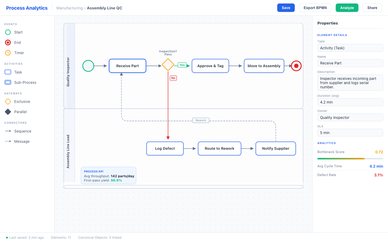Edit the Name field in Properties
This screenshot has width=388, height=242.
tap(350, 63)
